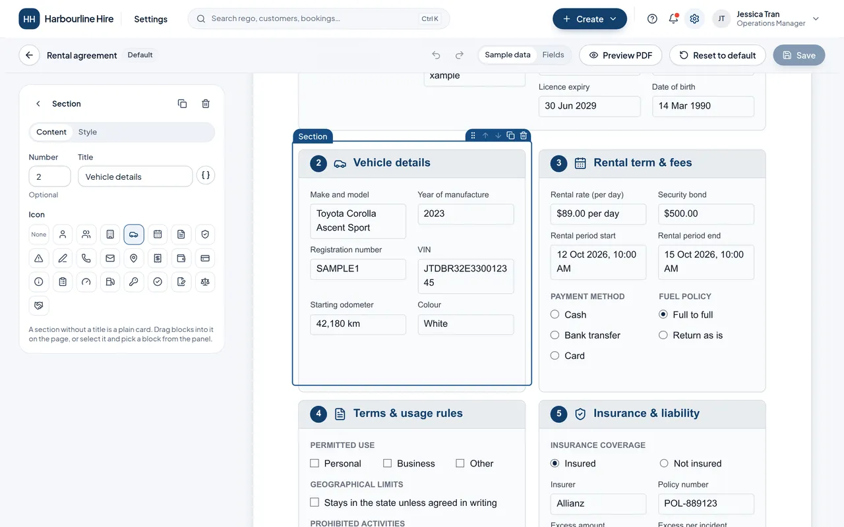Delete the section using the side panel trash icon
The image size is (844, 527).
click(x=206, y=103)
